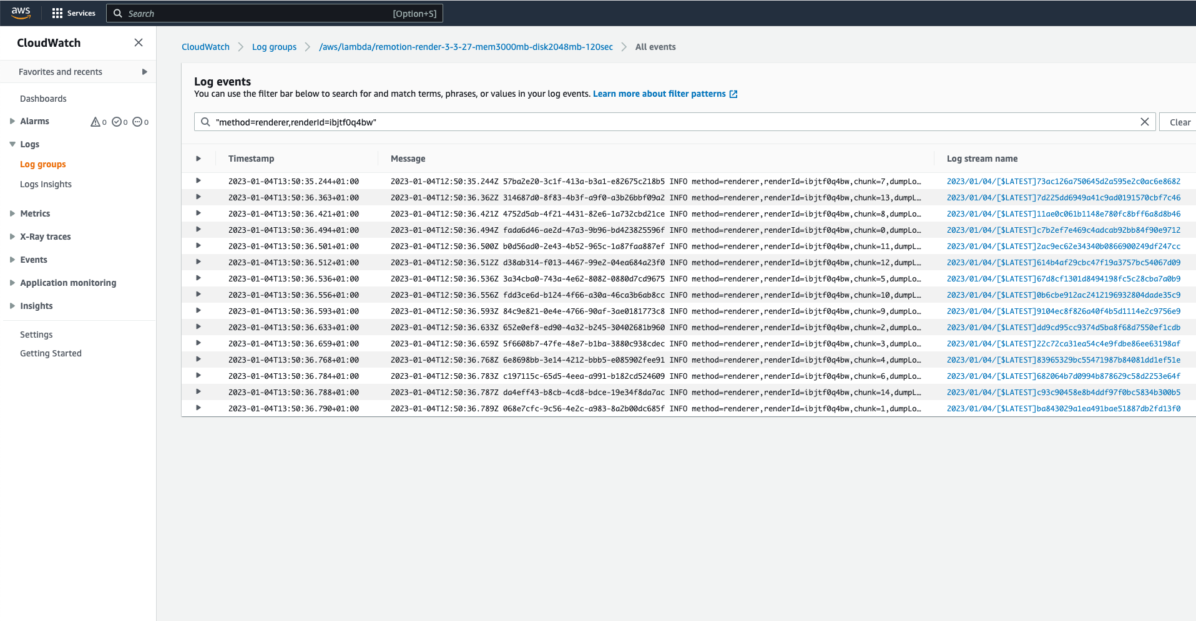The width and height of the screenshot is (1196, 621).
Task: Click the OK alarms checkmark icon
Action: coord(117,122)
